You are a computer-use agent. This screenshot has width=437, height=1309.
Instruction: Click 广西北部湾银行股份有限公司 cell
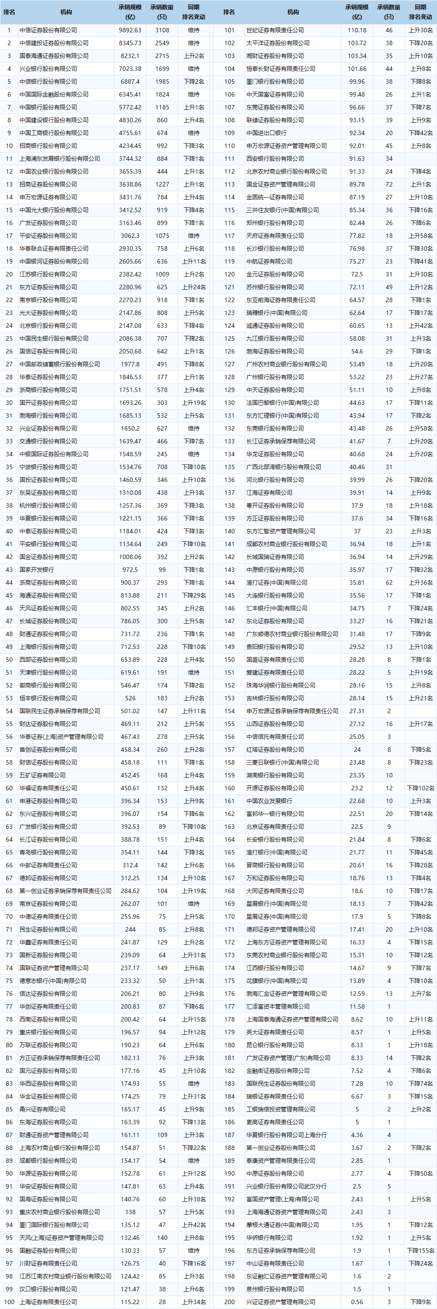(x=284, y=466)
